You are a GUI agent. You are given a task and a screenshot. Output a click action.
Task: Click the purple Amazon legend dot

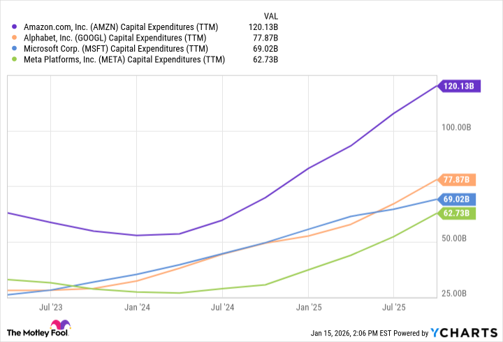(15, 27)
